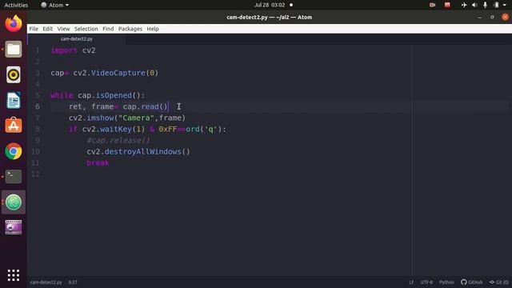512x288 pixels.
Task: Click the "Camera" string literal
Action: click(136, 118)
